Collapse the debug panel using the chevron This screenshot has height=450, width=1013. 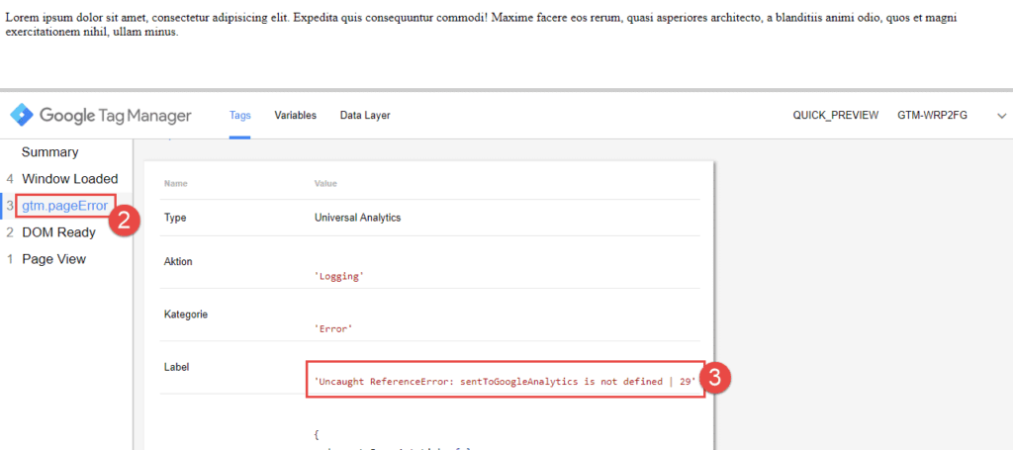pos(1001,116)
